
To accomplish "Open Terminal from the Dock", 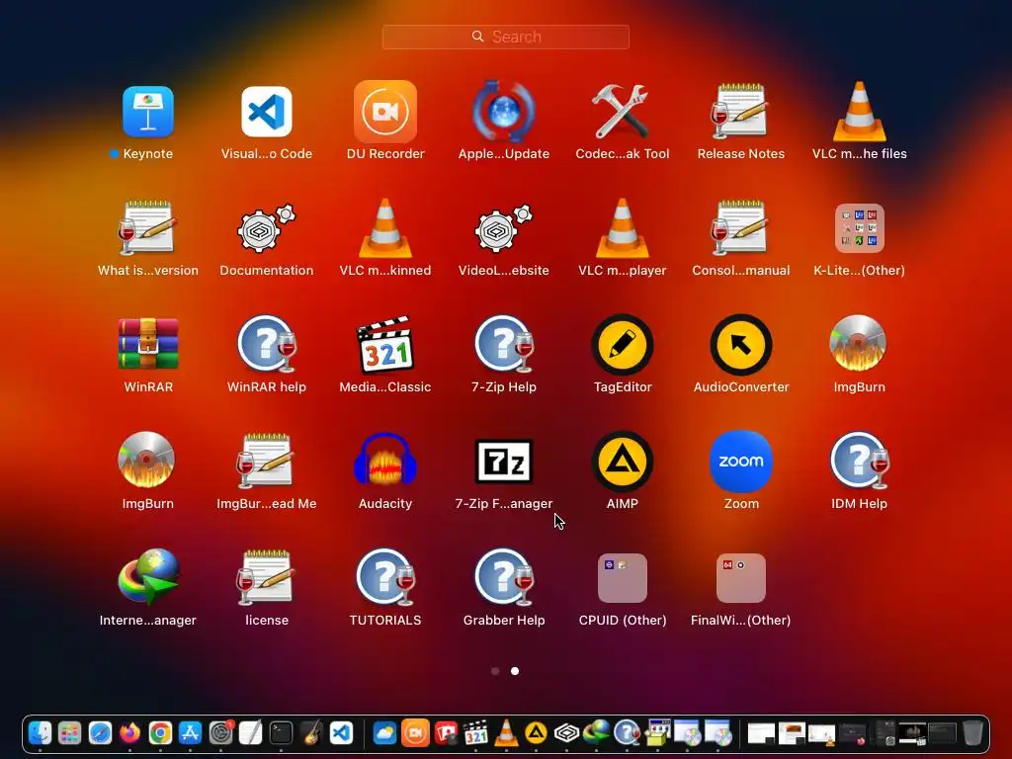I will coord(281,733).
